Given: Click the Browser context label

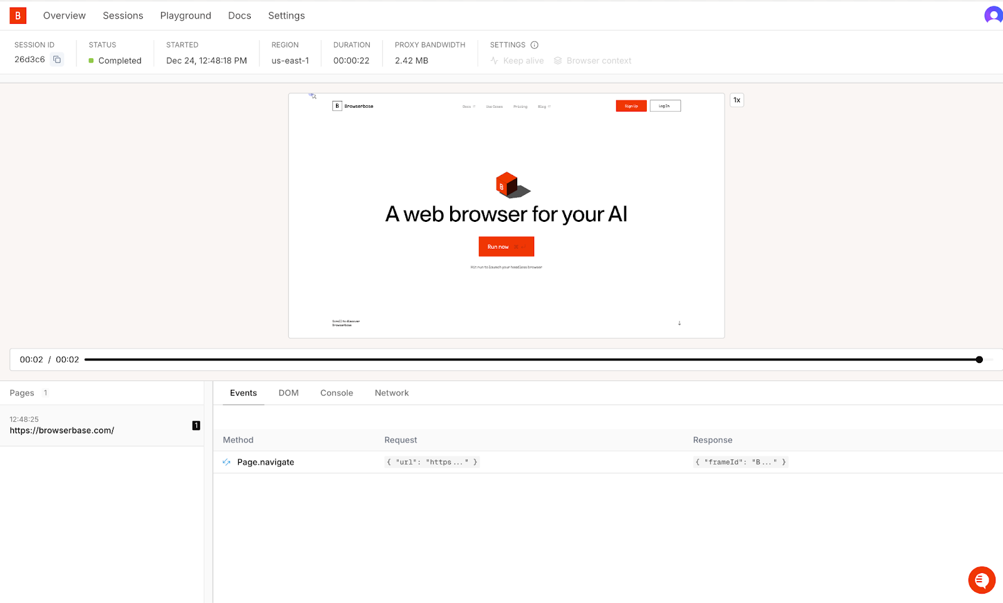Looking at the screenshot, I should [599, 61].
